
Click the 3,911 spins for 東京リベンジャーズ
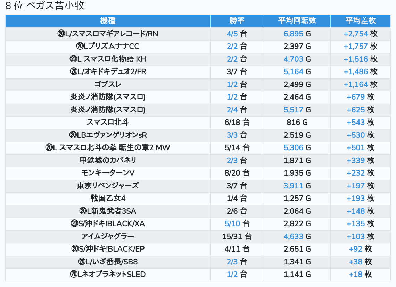[294, 186]
